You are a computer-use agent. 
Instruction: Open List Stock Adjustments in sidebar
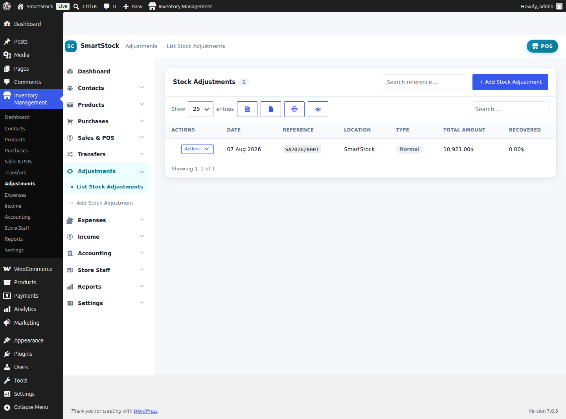[107, 187]
